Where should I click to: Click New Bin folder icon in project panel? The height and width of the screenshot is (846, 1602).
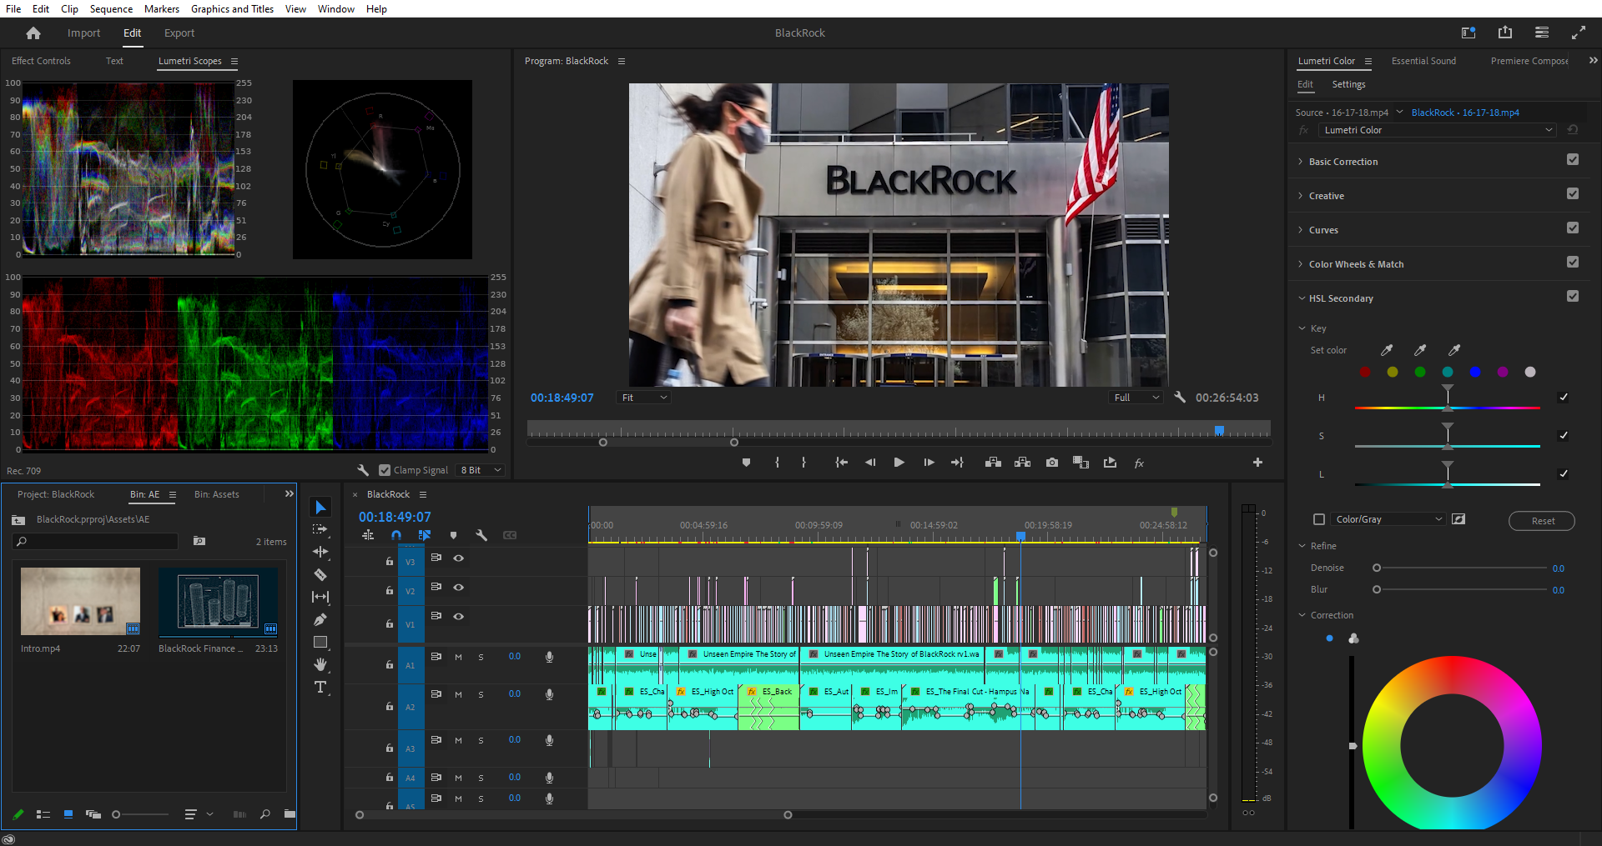[290, 814]
